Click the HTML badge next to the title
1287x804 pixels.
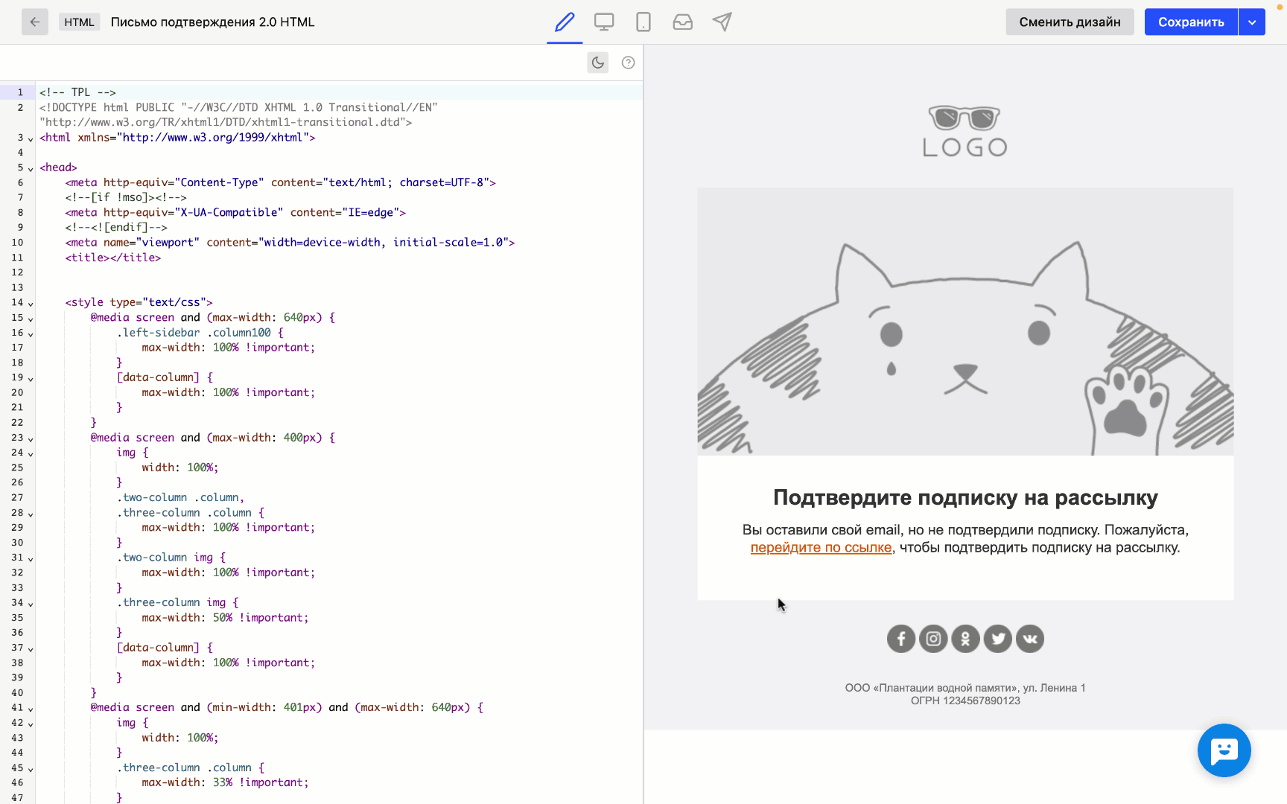point(78,22)
